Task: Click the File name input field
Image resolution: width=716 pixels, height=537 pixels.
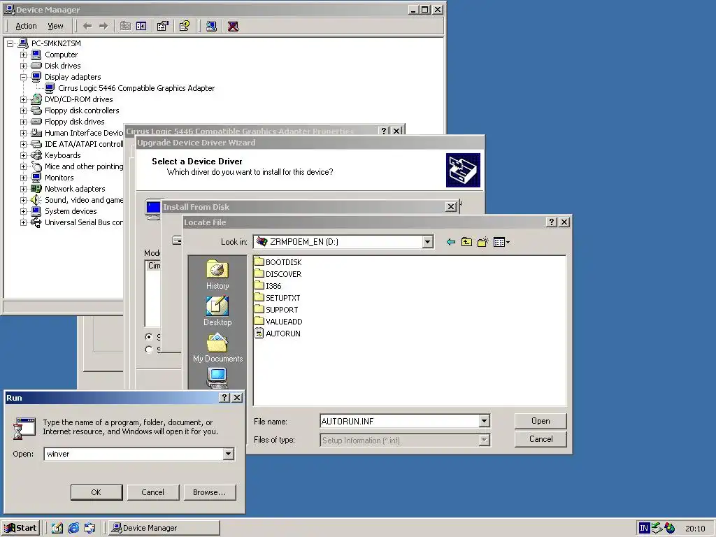Action: click(399, 421)
